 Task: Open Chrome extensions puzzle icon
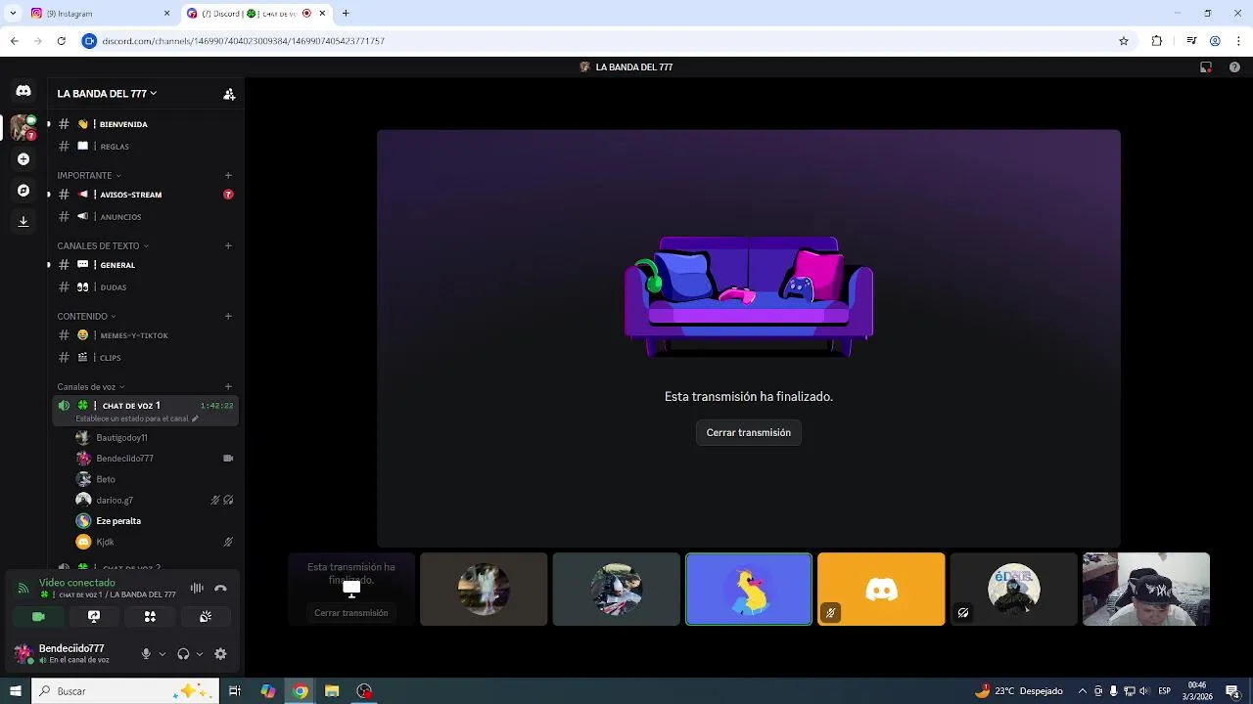(1157, 41)
